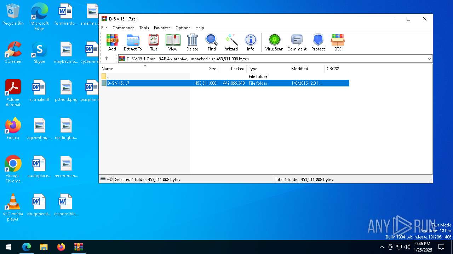The width and height of the screenshot is (453, 254).
Task: Click the Protect archive icon
Action: 318,43
